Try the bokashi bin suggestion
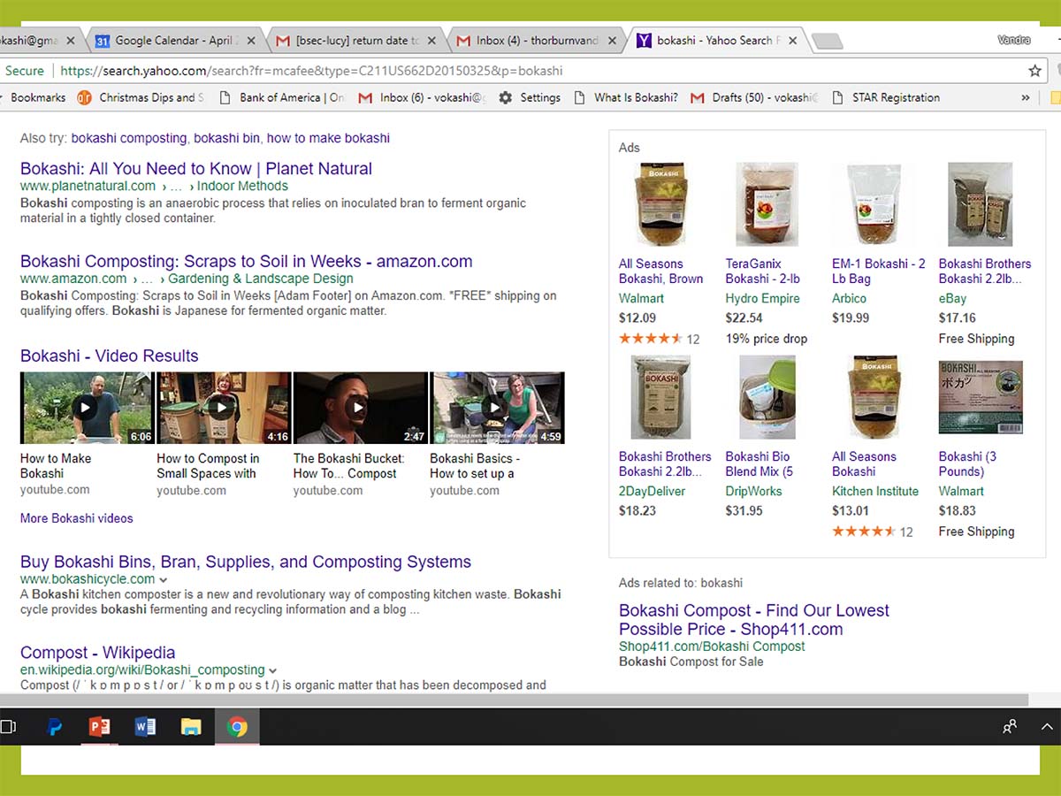 tap(227, 138)
